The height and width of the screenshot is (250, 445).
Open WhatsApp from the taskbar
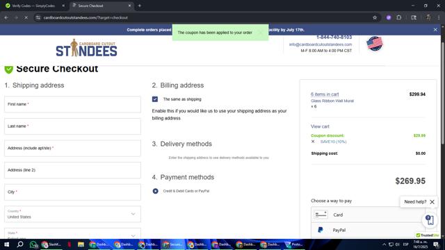[x=33, y=244]
